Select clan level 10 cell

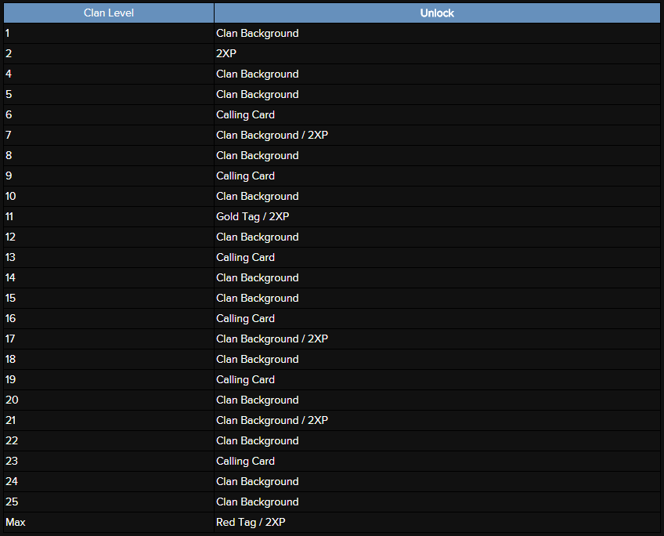(x=109, y=196)
